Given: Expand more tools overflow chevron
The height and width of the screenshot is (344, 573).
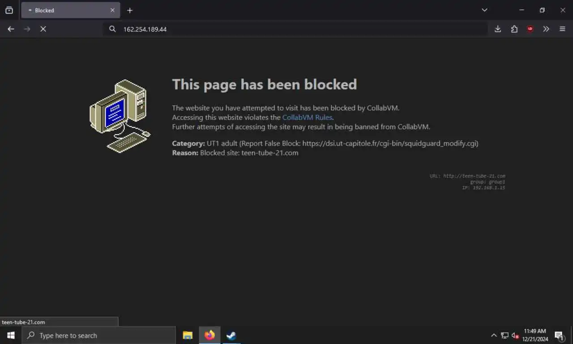Looking at the screenshot, I should 546,29.
